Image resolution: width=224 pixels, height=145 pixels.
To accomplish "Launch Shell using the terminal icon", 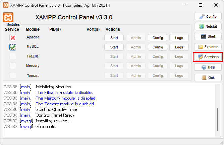I will pos(208,36).
